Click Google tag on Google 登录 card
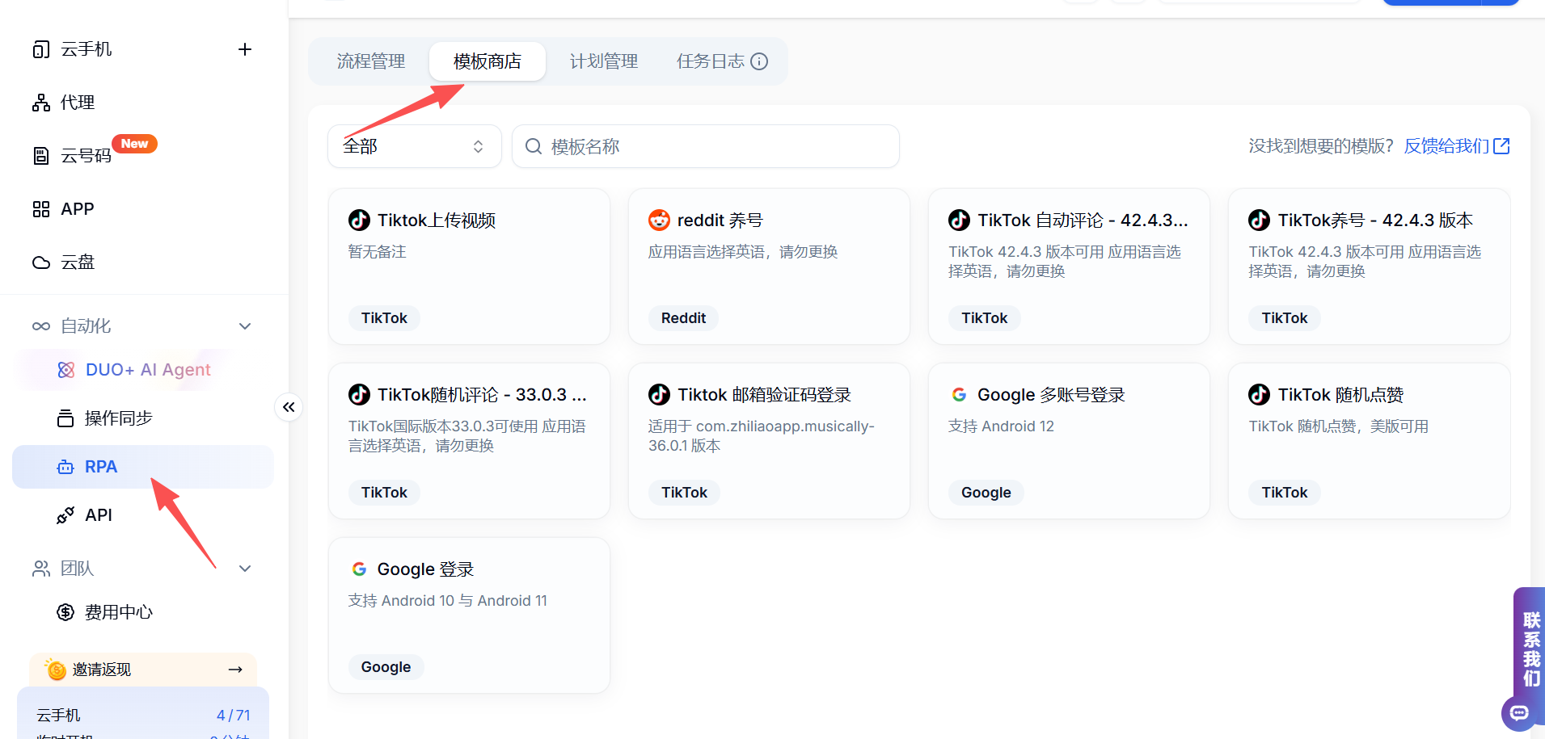1545x739 pixels. click(x=386, y=667)
